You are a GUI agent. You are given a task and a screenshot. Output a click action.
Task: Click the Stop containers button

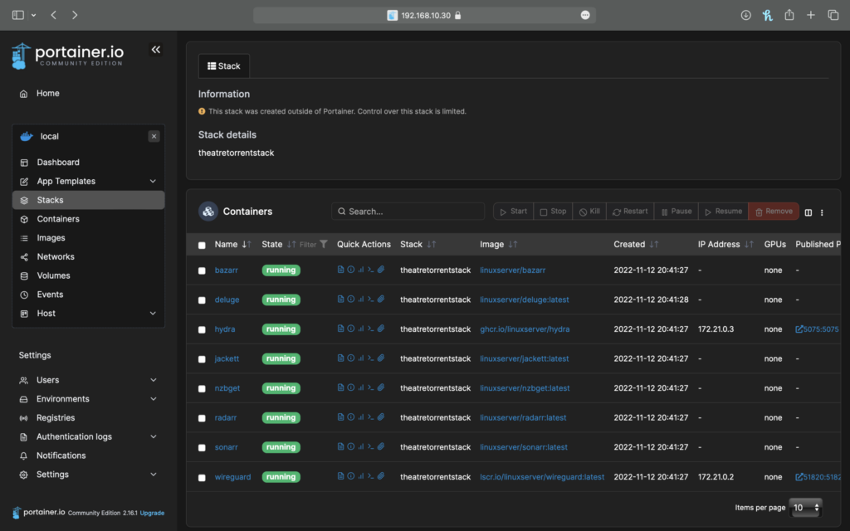553,212
